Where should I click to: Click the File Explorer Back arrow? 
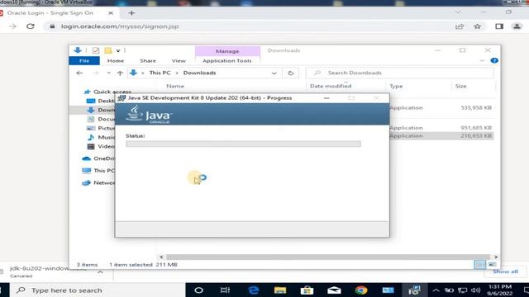click(79, 73)
